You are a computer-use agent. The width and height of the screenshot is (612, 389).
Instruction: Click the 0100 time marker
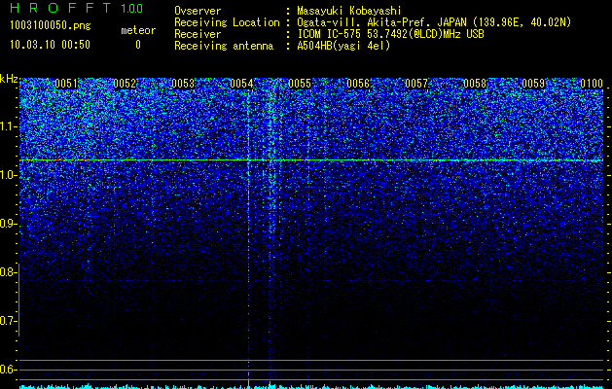pos(592,84)
